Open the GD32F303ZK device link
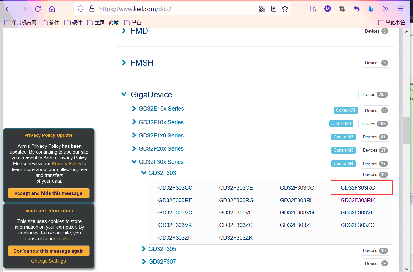 click(x=236, y=238)
